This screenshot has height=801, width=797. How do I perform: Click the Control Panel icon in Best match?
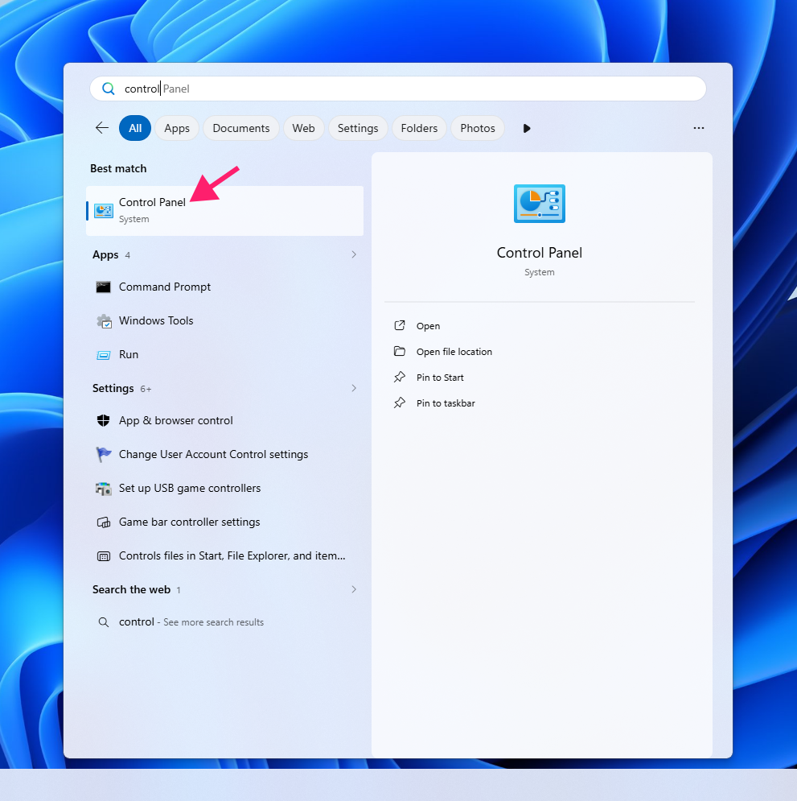tap(104, 210)
